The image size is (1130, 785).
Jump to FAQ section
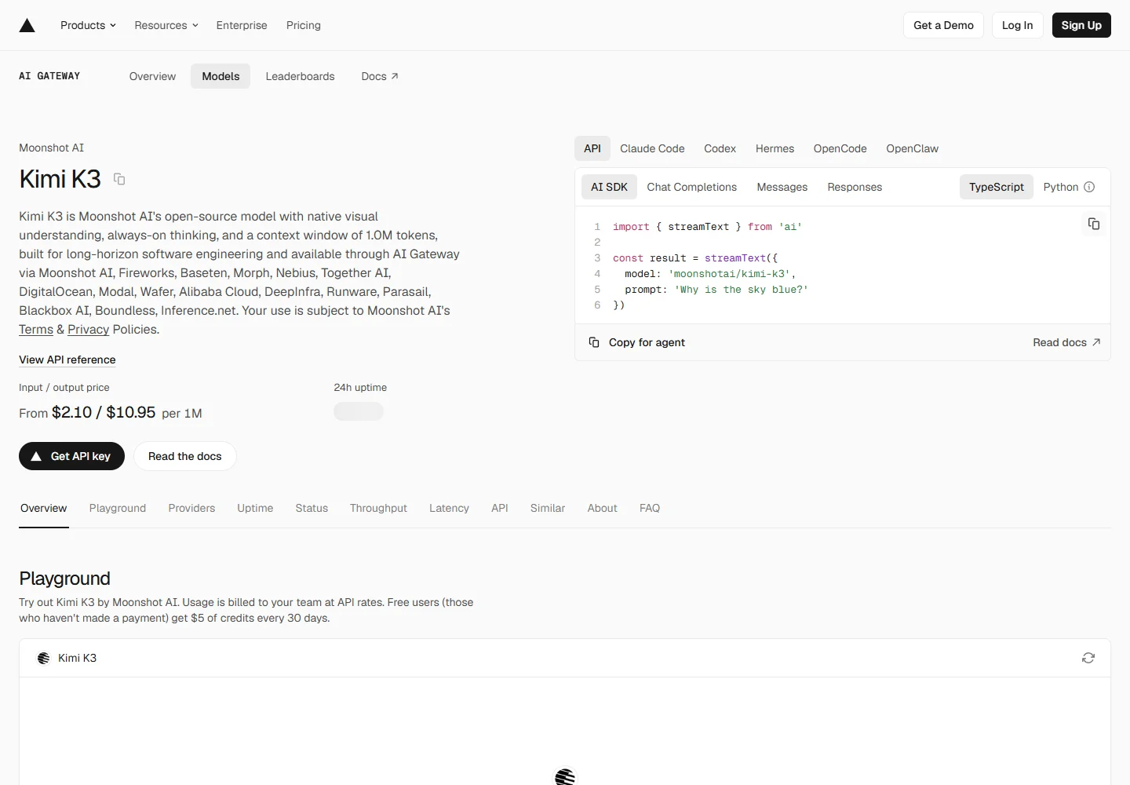(x=650, y=508)
